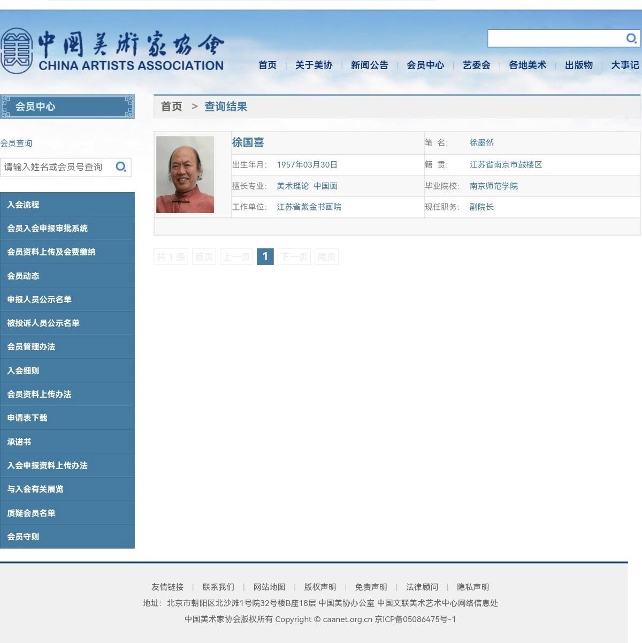Select sidebar item 会员守则
Image resolution: width=642 pixels, height=643 pixels.
[67, 536]
